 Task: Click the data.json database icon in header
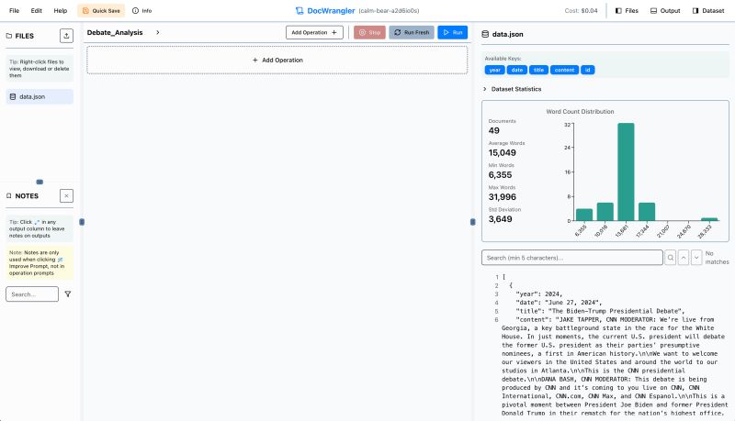[x=485, y=34]
